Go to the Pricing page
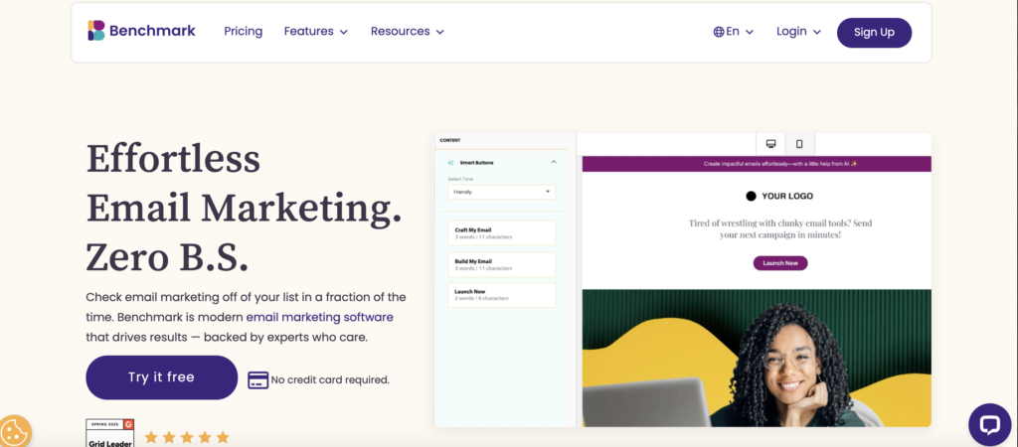Viewport: 1018px width, 447px height. click(x=243, y=31)
